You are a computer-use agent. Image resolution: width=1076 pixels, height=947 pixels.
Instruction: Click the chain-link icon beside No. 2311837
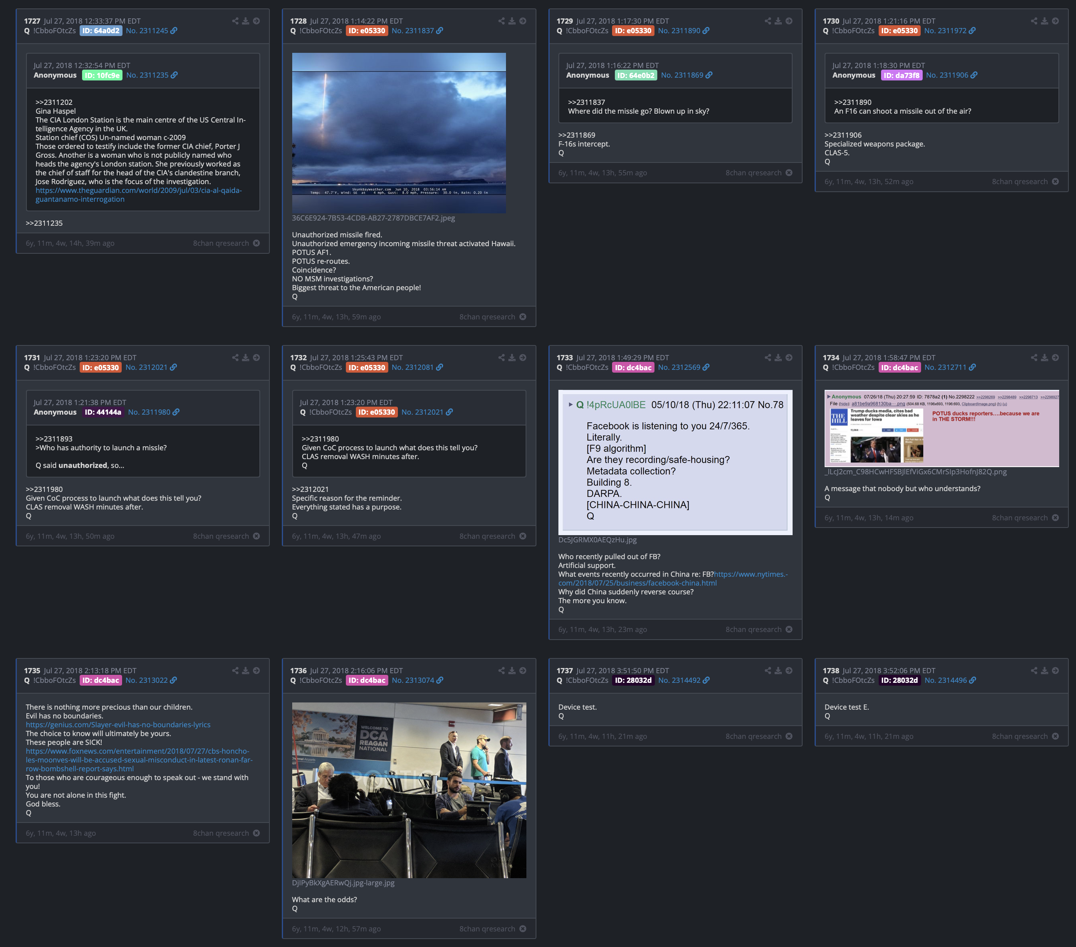coord(440,31)
